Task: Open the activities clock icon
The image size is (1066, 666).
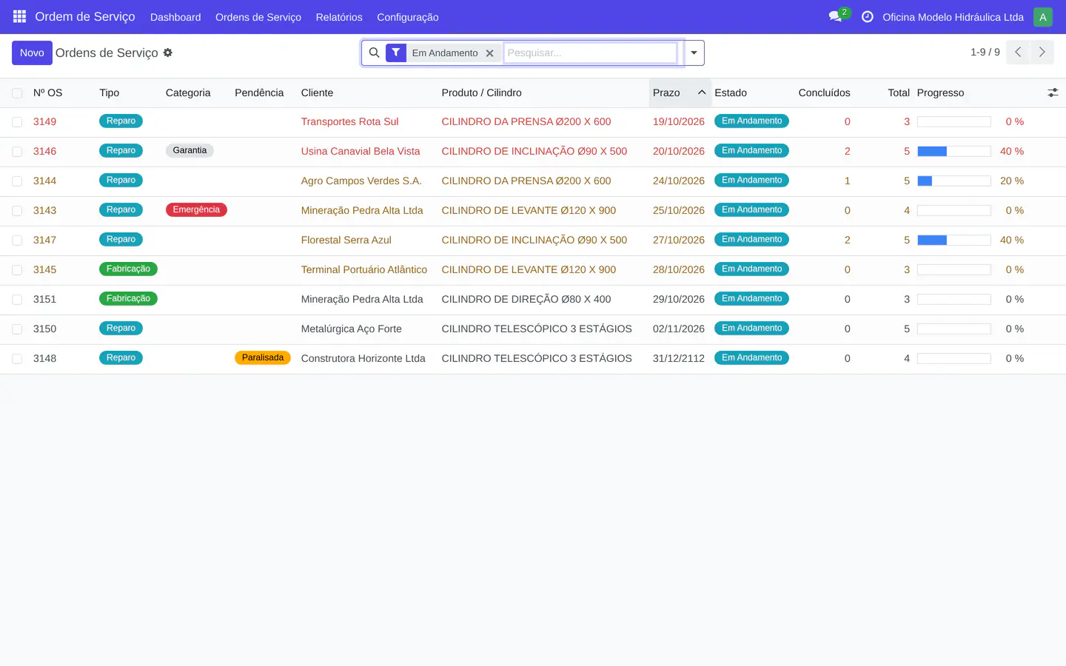Action: pos(868,16)
